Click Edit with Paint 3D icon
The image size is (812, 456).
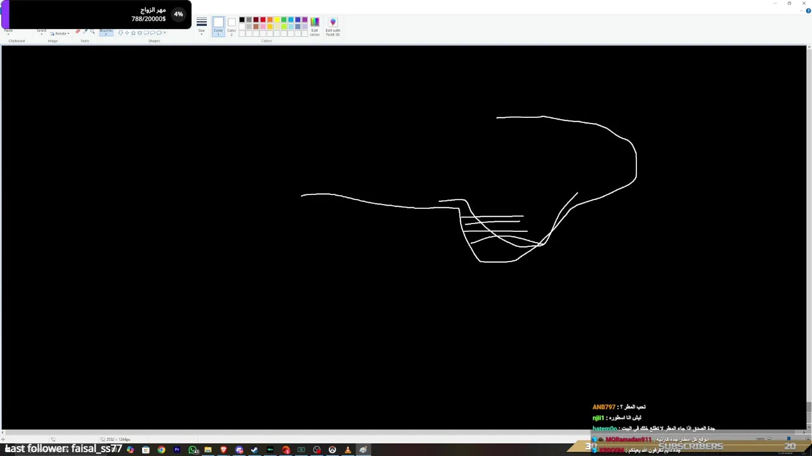pos(333,27)
